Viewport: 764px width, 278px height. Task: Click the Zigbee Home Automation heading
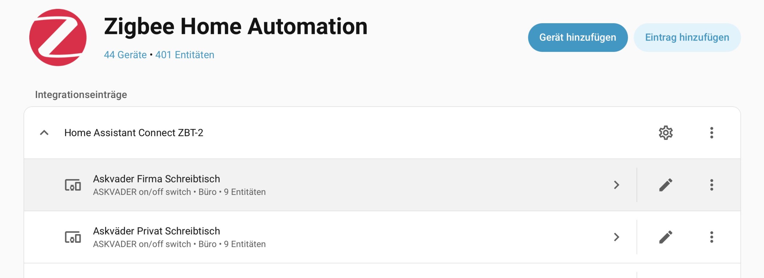[235, 26]
